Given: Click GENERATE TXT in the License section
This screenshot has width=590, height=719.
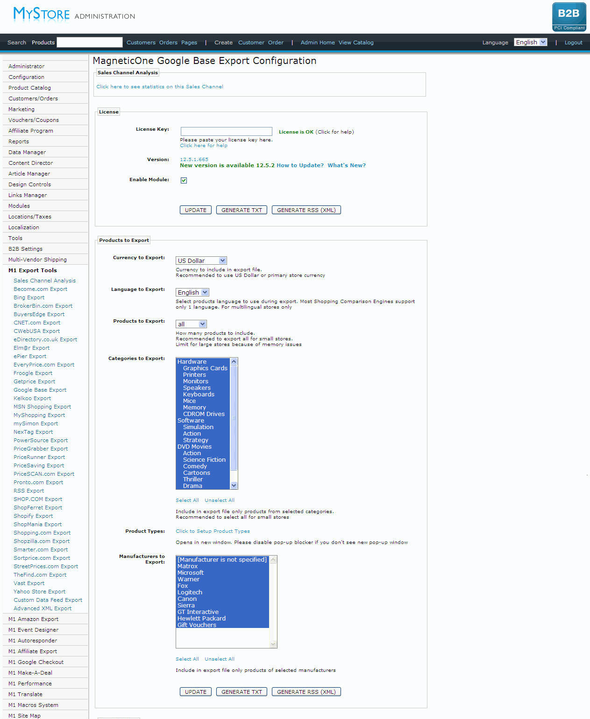Looking at the screenshot, I should click(242, 210).
